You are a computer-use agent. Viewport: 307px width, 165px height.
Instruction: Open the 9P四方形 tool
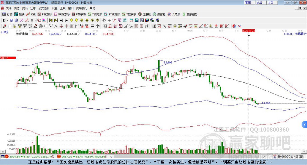(62, 14)
